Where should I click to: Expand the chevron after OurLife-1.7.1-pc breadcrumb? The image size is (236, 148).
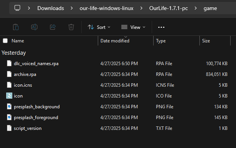[x=196, y=8]
